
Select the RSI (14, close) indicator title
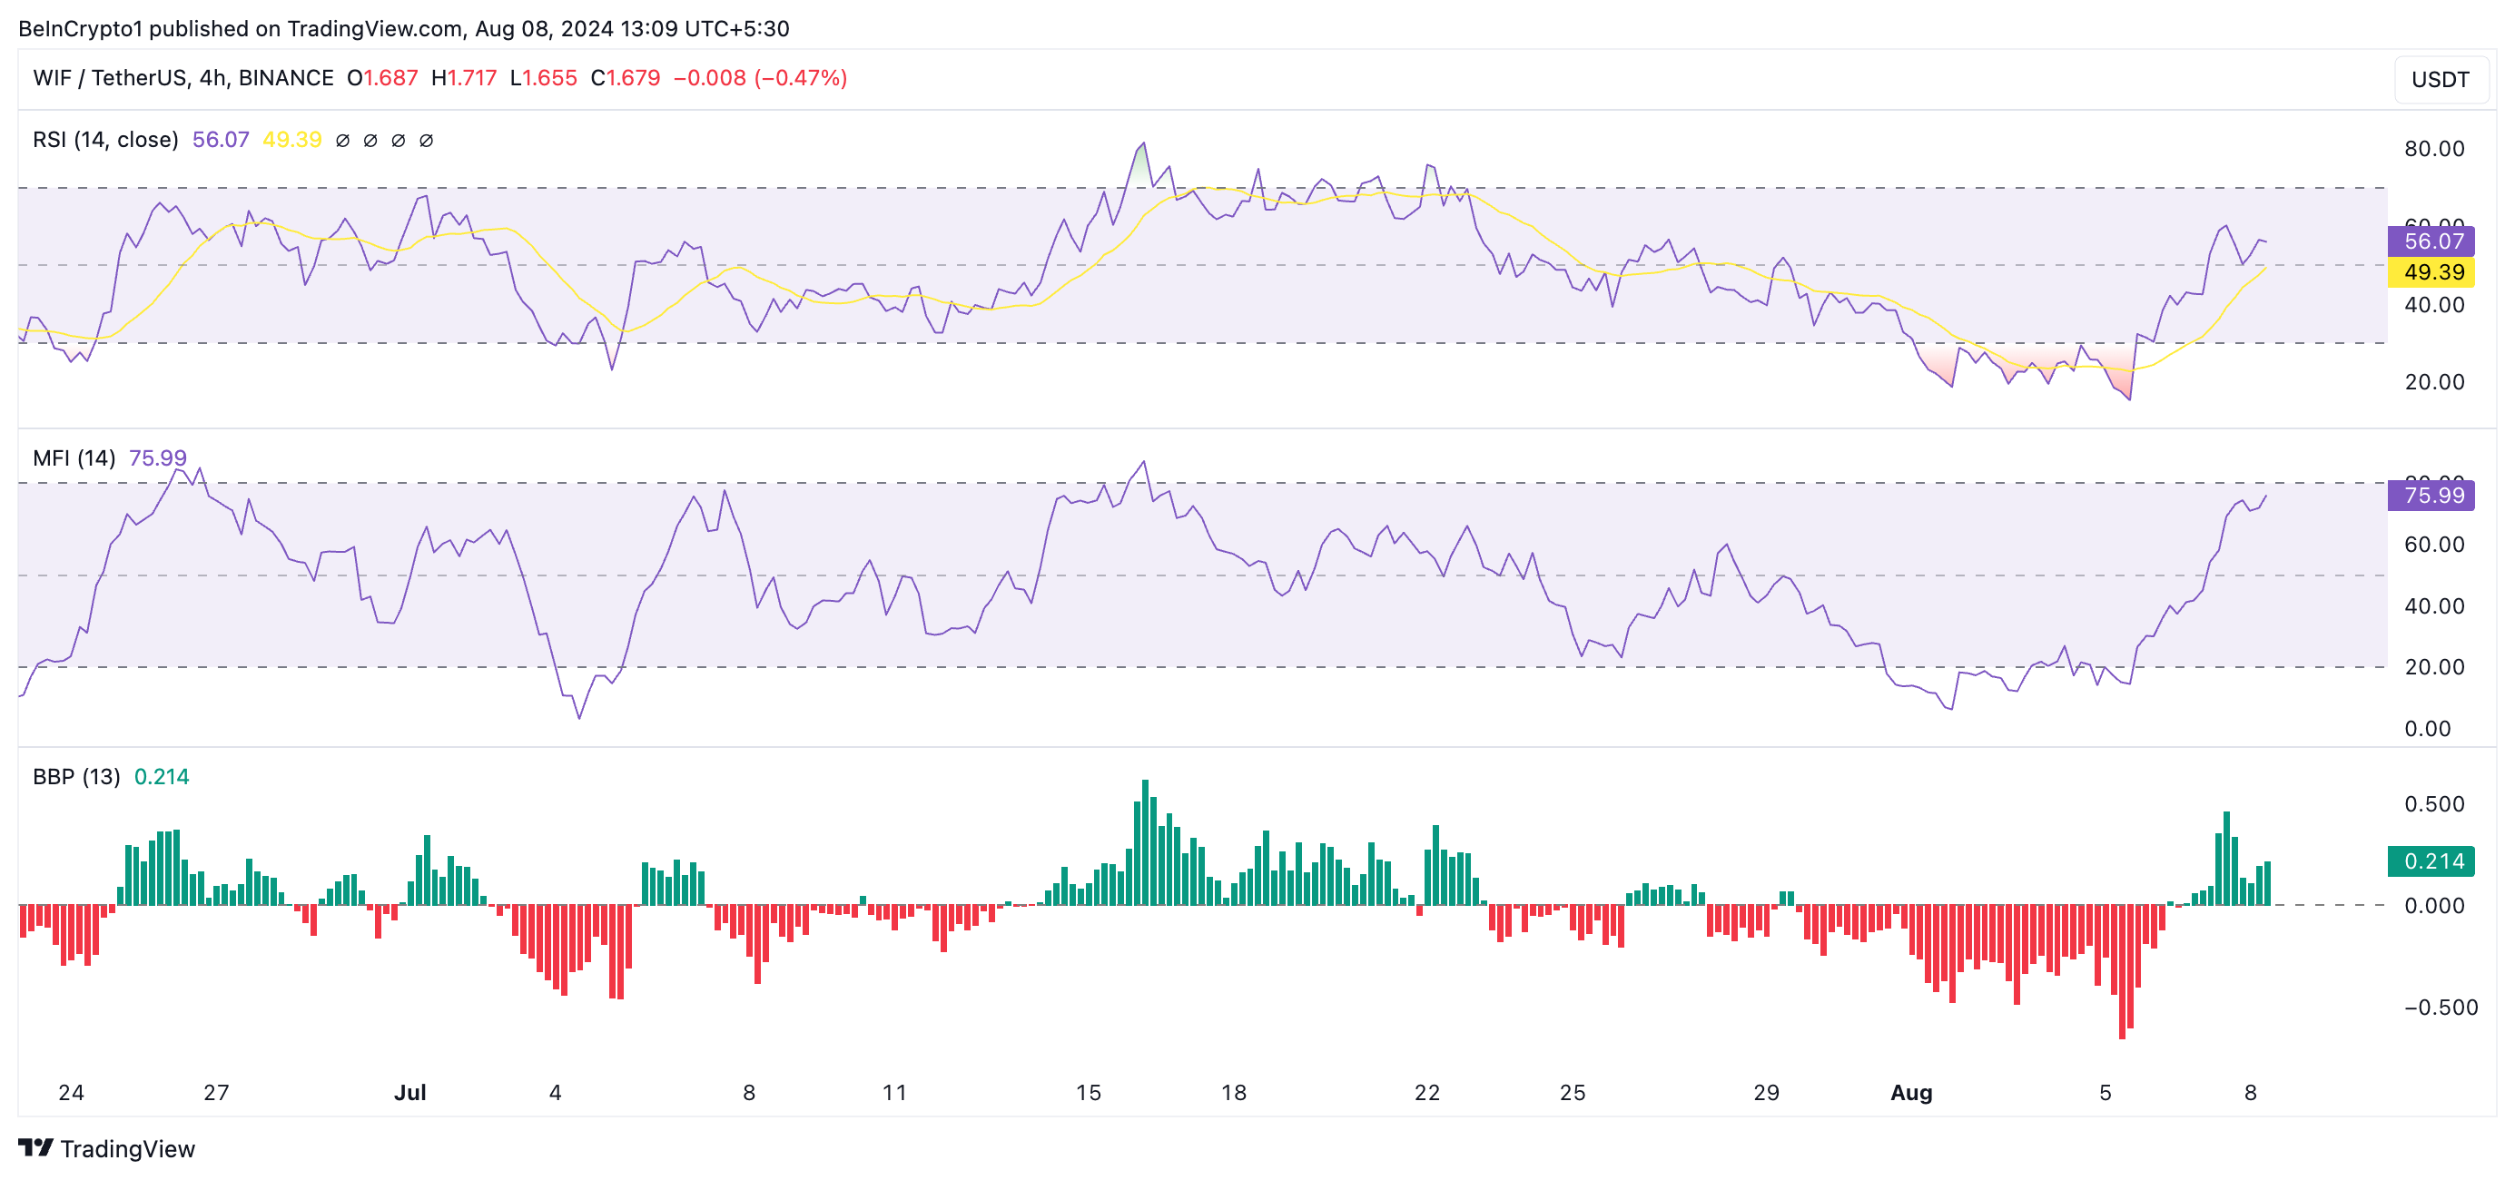[105, 140]
